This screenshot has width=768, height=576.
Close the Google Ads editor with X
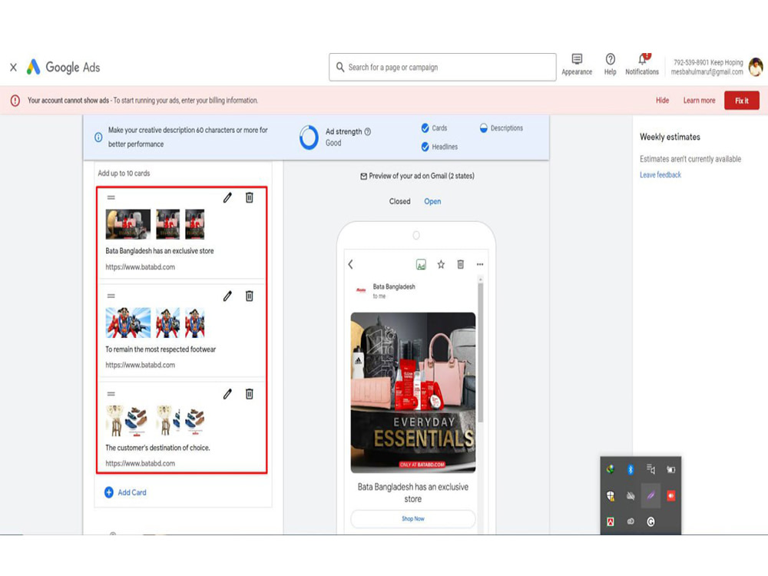click(x=13, y=67)
